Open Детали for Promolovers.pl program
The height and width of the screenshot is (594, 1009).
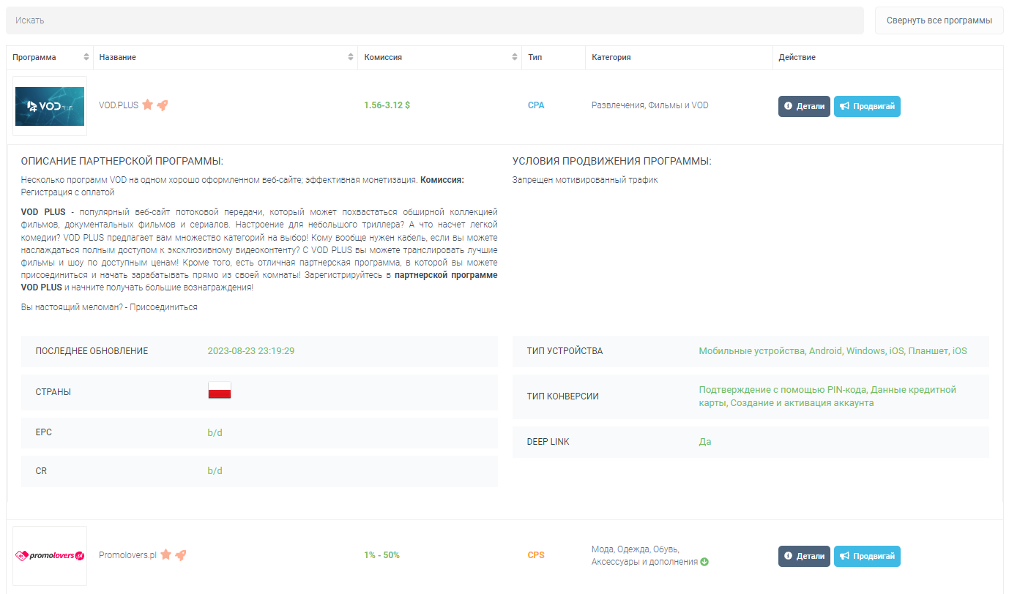click(x=804, y=556)
